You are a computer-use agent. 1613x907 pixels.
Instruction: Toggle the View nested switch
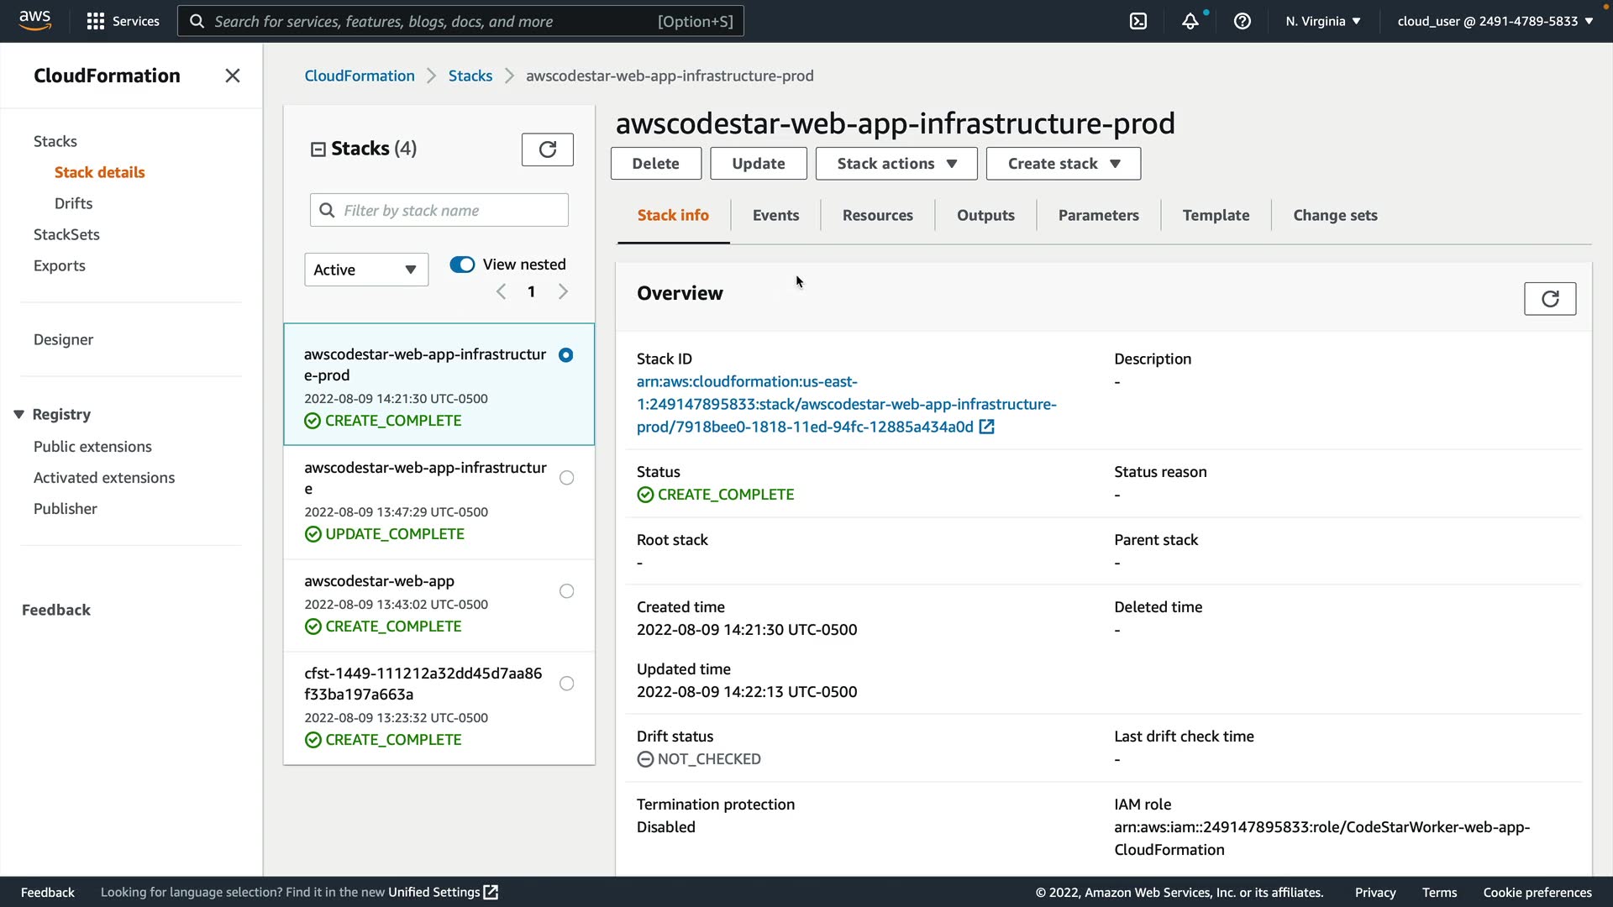point(462,265)
